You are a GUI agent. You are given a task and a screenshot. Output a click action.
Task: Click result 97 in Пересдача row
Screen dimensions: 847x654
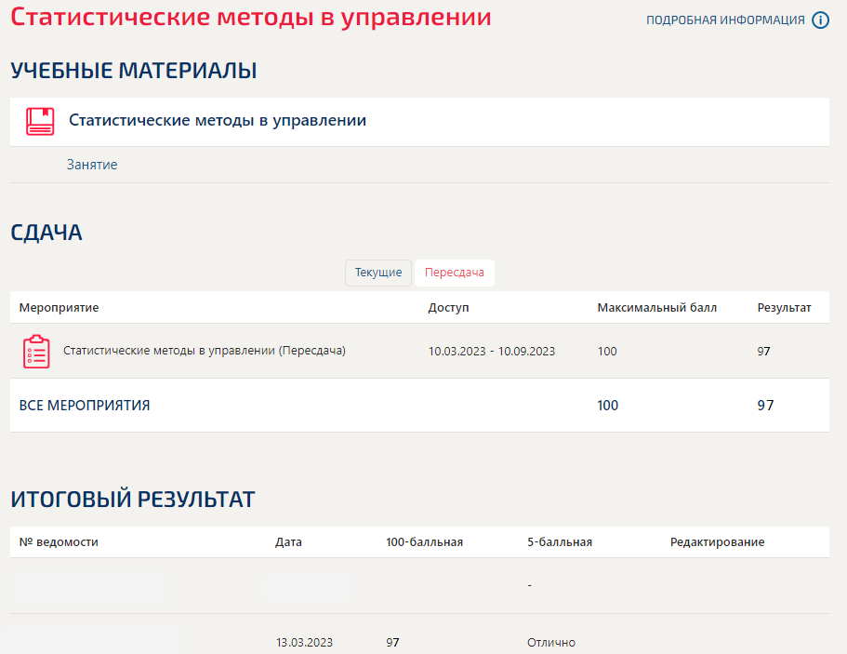point(763,352)
